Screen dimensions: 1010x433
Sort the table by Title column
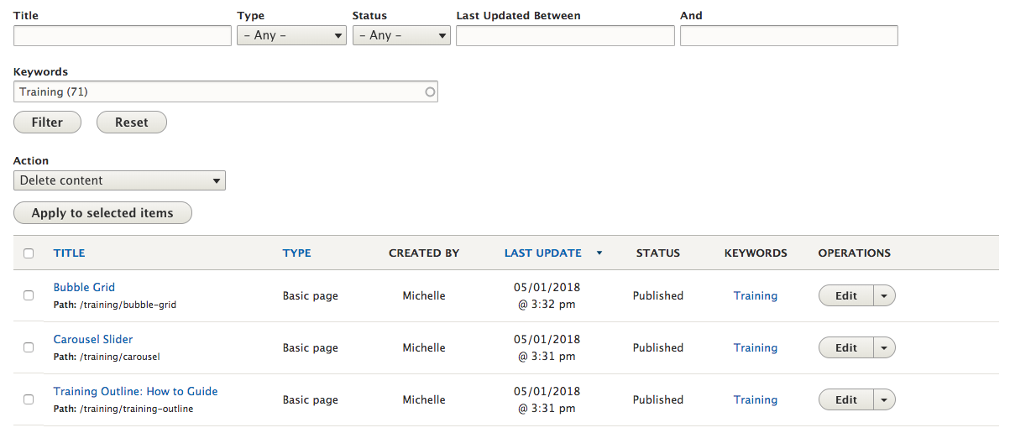click(x=69, y=253)
